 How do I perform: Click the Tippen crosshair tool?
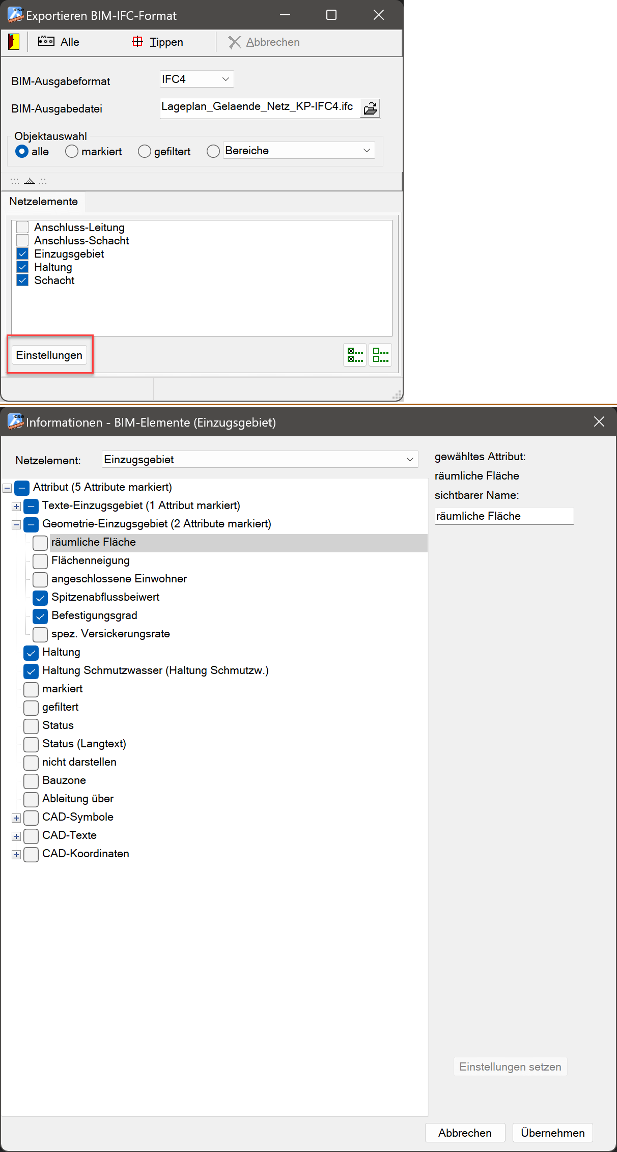click(x=158, y=42)
